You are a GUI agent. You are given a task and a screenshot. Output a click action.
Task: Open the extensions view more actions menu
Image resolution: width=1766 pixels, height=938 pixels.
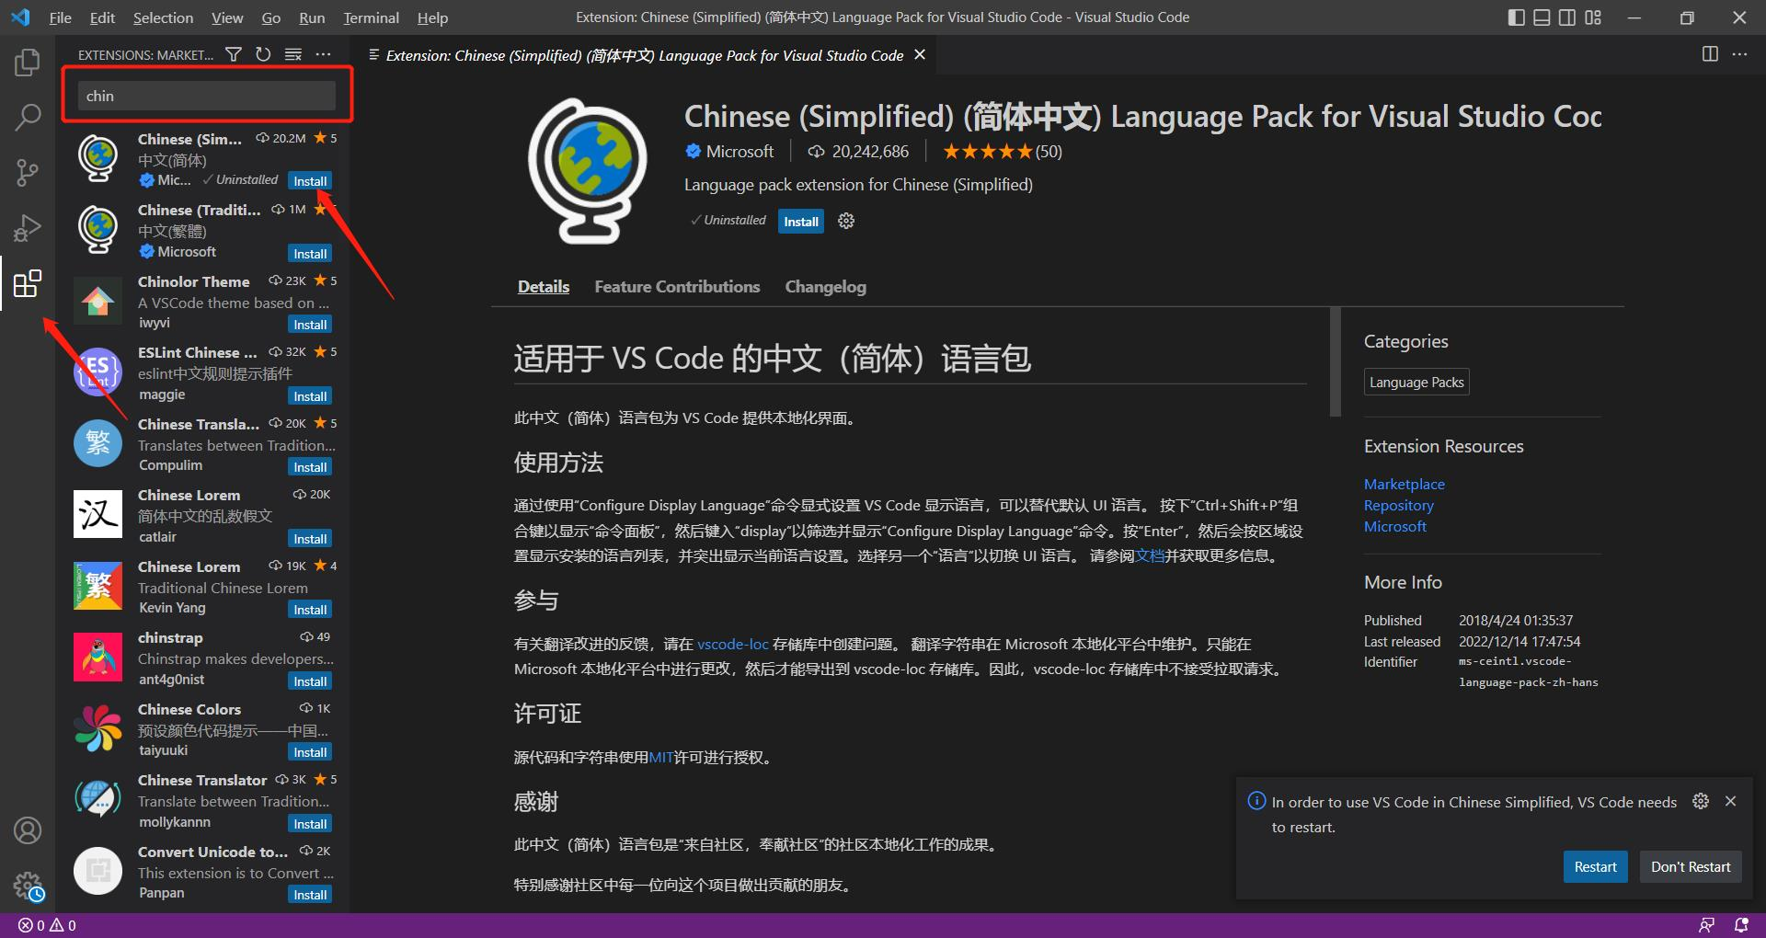pos(323,55)
